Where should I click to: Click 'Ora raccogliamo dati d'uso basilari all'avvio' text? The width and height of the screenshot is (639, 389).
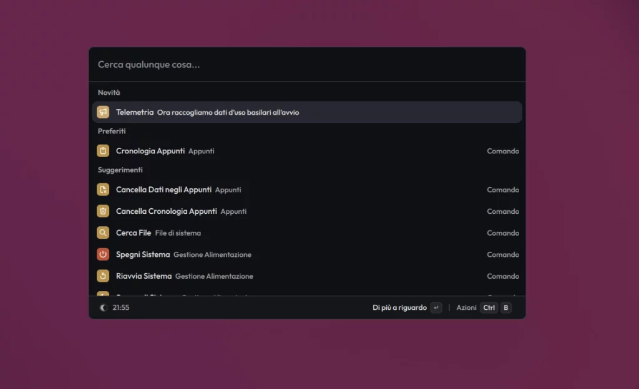point(228,112)
